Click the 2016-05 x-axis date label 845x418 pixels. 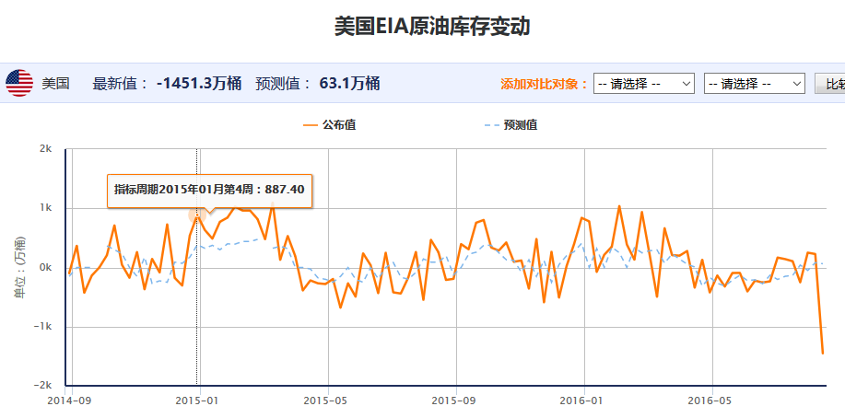coord(710,401)
